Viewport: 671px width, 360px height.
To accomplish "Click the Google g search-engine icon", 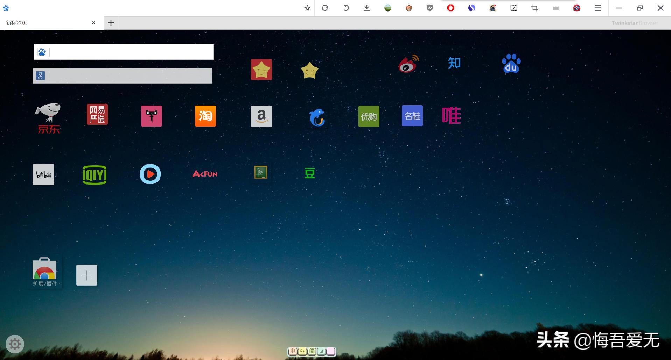I will click(x=40, y=75).
